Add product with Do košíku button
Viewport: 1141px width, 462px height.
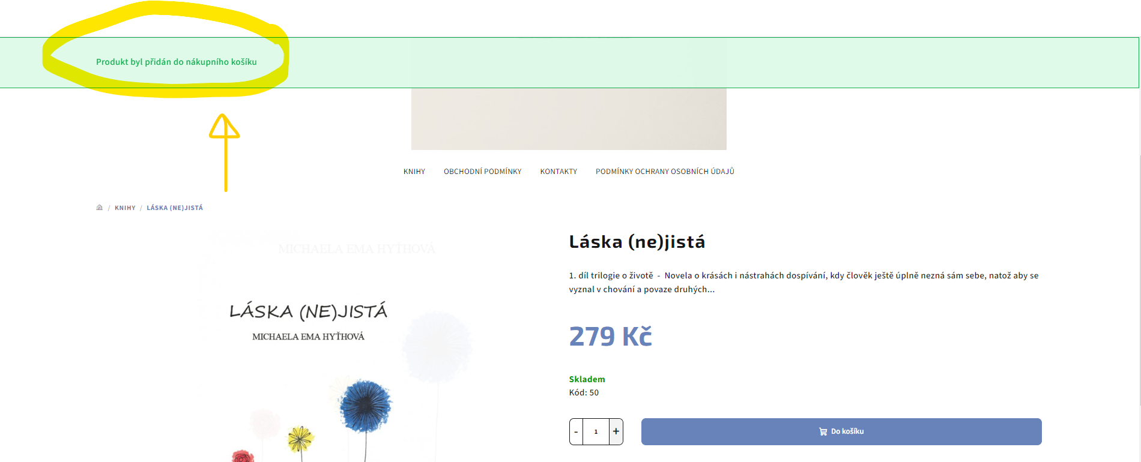click(x=841, y=431)
